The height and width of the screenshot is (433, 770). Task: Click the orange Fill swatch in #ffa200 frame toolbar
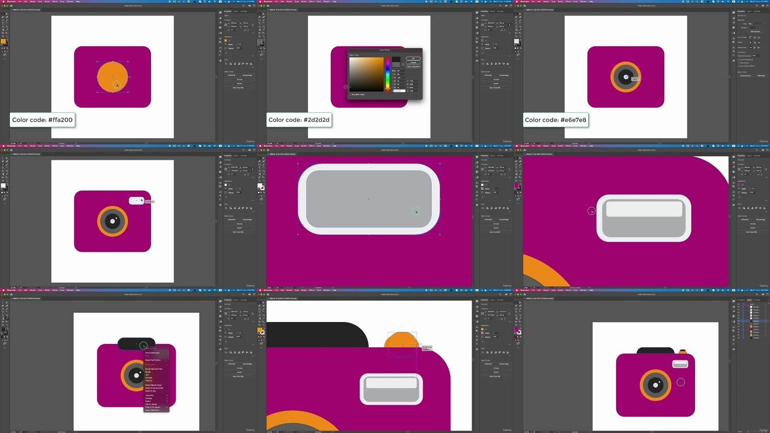click(3, 41)
